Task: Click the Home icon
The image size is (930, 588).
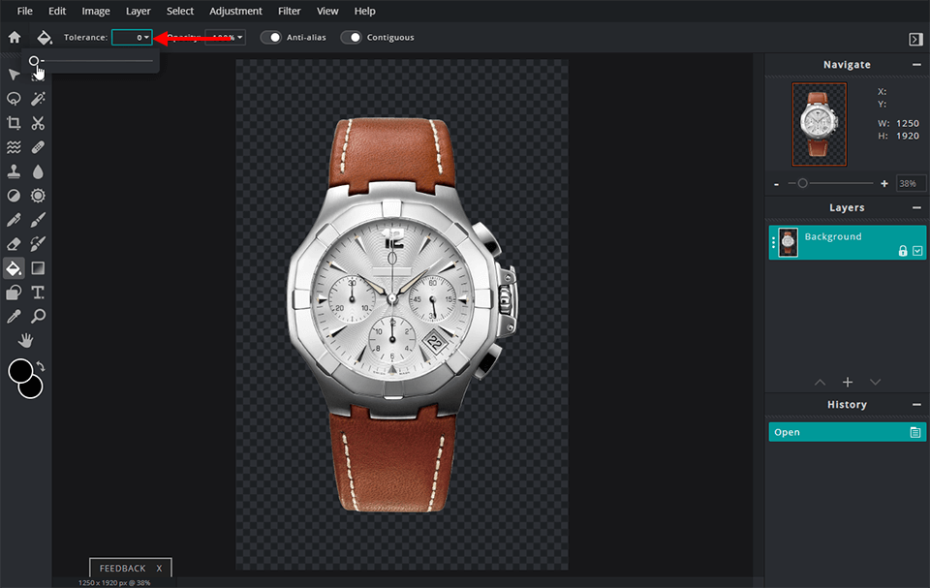Action: click(x=15, y=38)
